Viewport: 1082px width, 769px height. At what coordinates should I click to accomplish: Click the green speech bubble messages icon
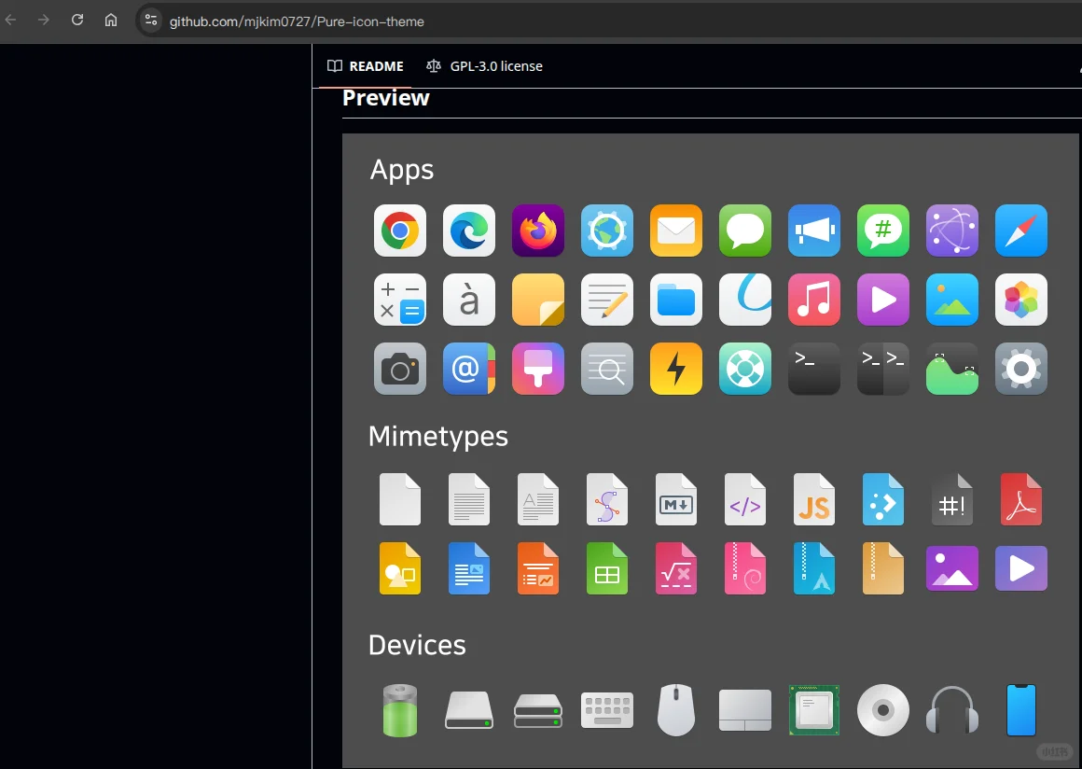745,231
